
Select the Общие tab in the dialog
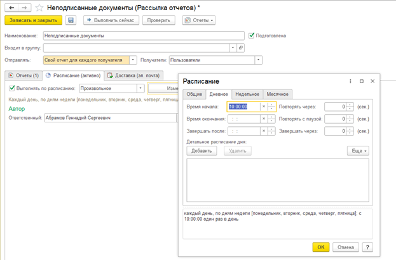point(195,94)
